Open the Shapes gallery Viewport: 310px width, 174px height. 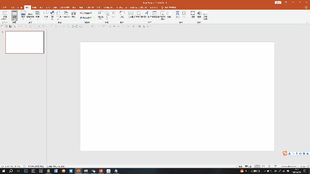(x=46, y=15)
